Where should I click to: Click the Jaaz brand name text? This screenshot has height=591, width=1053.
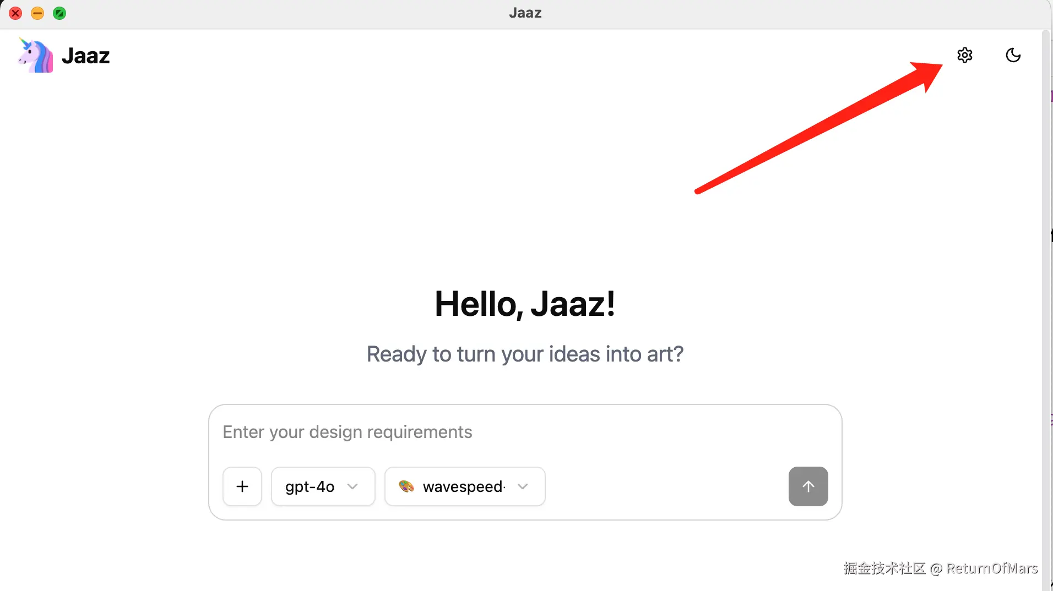pyautogui.click(x=86, y=56)
